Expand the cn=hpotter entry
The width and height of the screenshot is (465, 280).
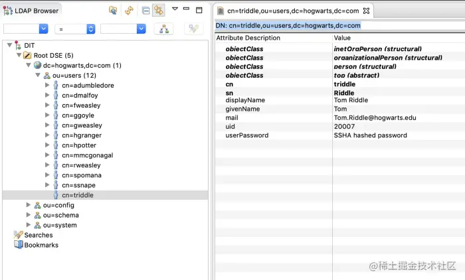coord(47,145)
